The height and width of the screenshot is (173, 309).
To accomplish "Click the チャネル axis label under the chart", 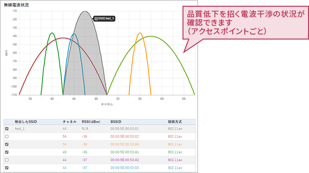I will [x=107, y=104].
